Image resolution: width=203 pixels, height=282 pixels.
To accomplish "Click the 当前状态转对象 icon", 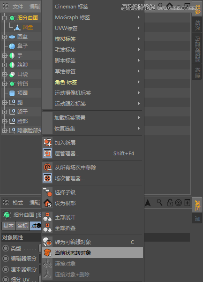I will [48, 253].
